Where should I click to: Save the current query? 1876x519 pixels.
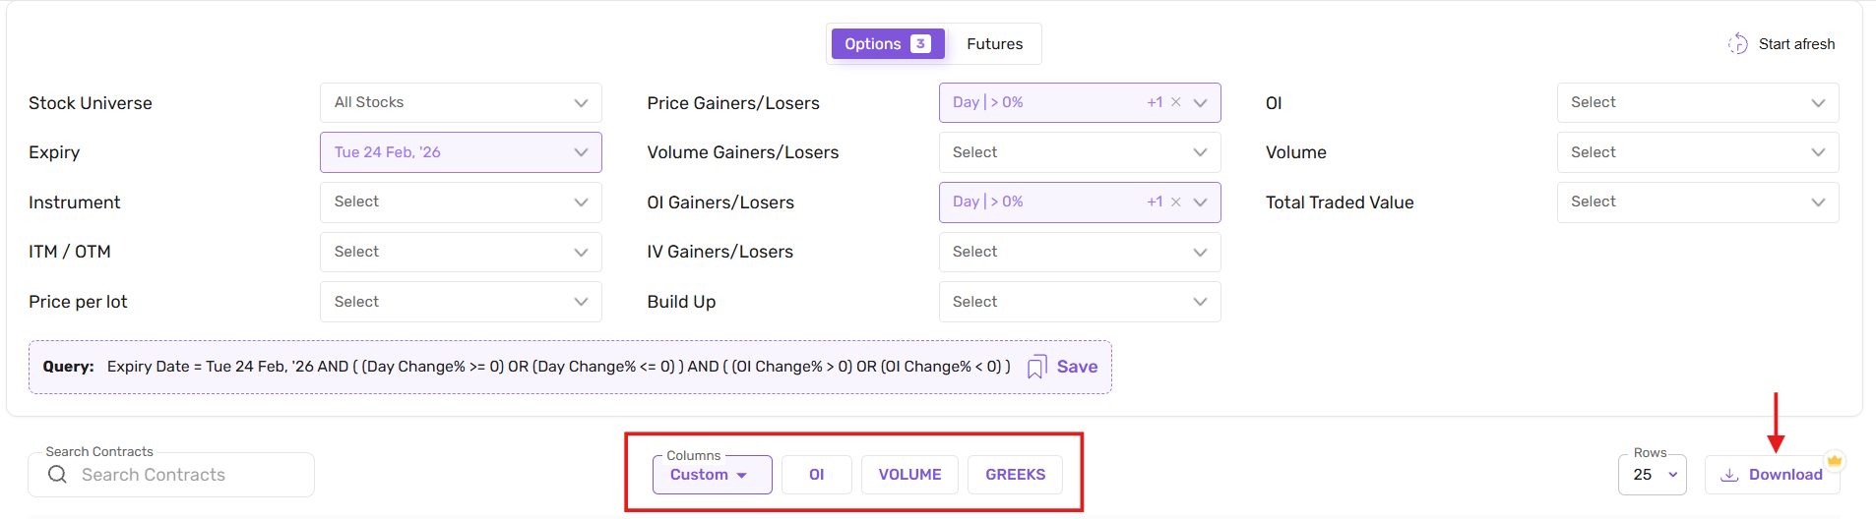[x=1077, y=367]
